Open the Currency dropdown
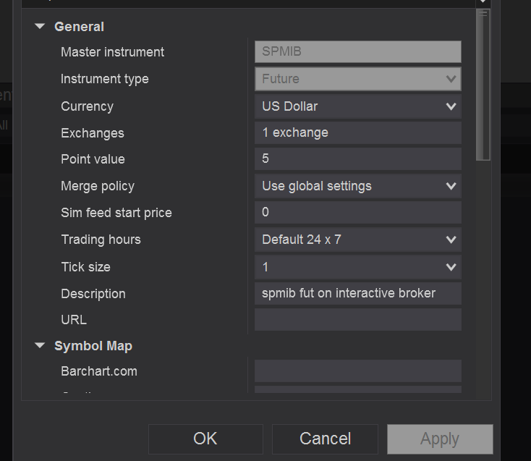 tap(357, 106)
